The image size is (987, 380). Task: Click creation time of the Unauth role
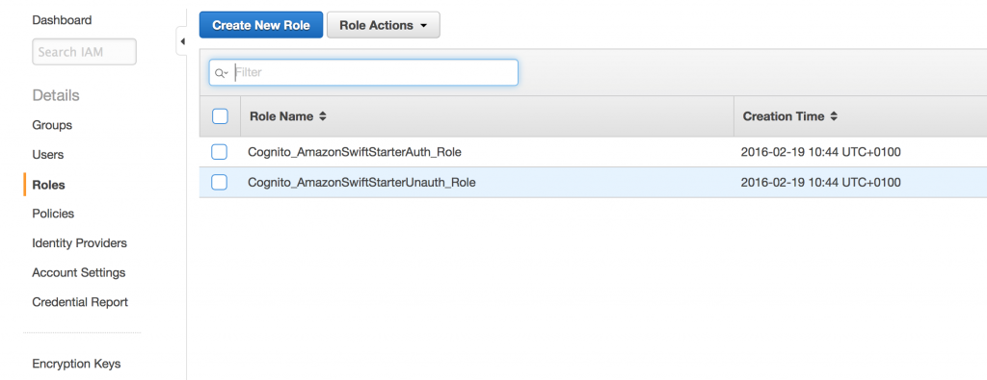[x=821, y=182]
